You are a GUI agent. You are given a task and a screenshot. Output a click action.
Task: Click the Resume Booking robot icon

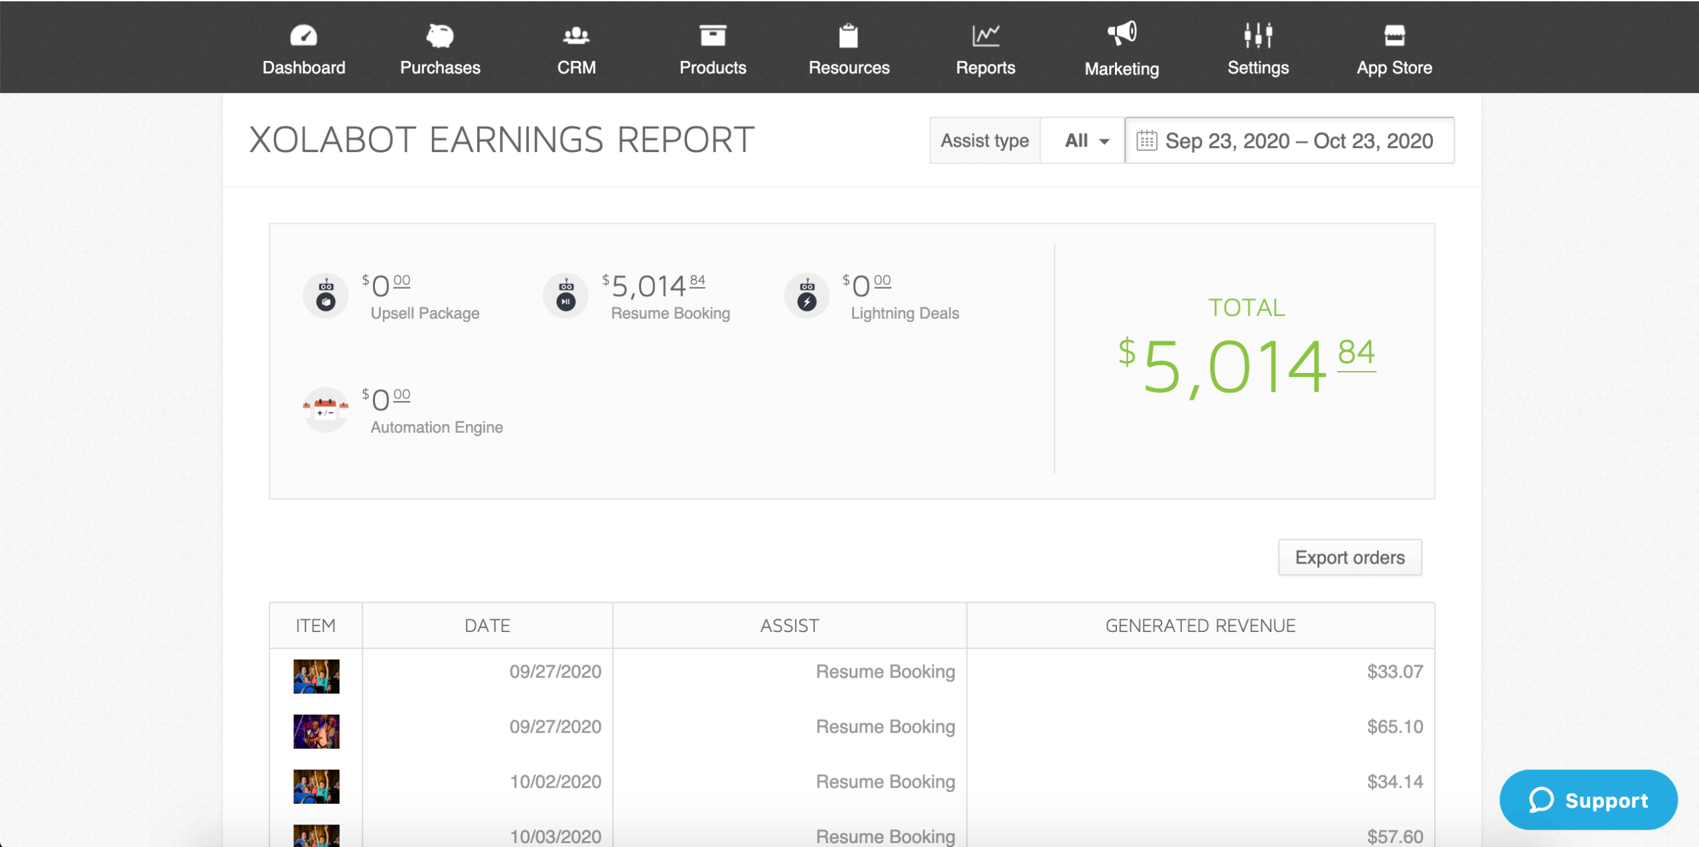click(566, 296)
